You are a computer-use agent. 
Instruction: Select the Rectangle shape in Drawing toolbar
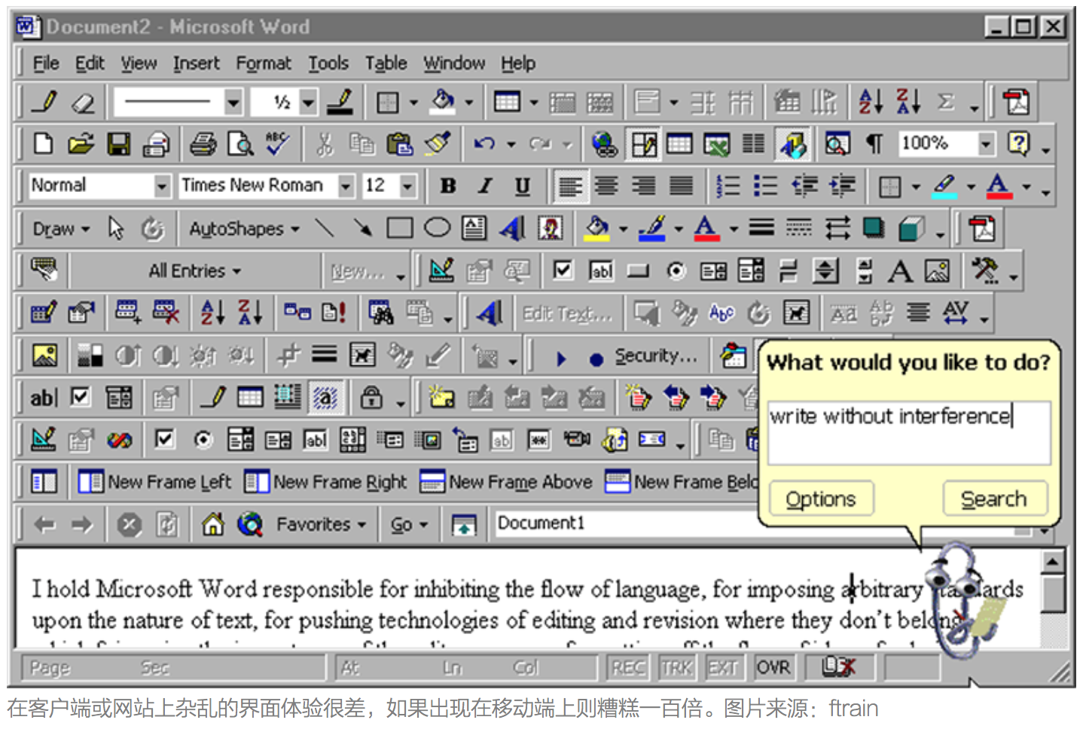click(x=400, y=227)
